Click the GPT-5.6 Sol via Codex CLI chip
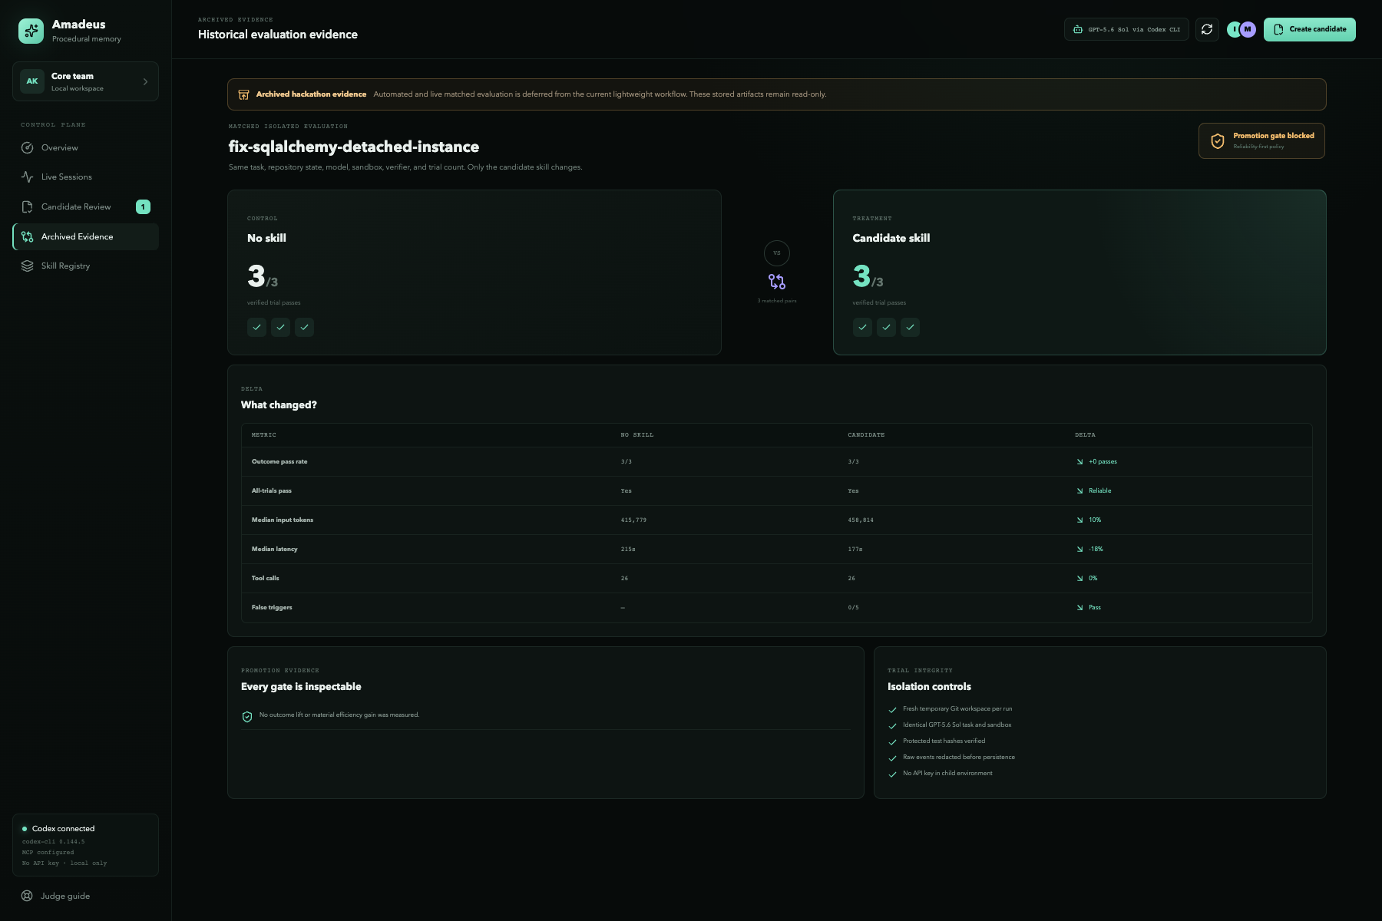The height and width of the screenshot is (921, 1382). [x=1126, y=29]
